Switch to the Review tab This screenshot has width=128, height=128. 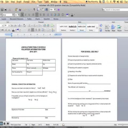click(x=56, y=19)
